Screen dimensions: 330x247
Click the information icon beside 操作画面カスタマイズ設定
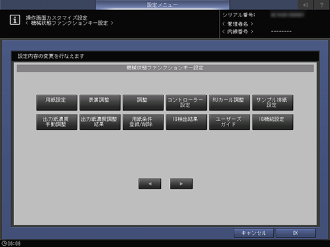15,20
